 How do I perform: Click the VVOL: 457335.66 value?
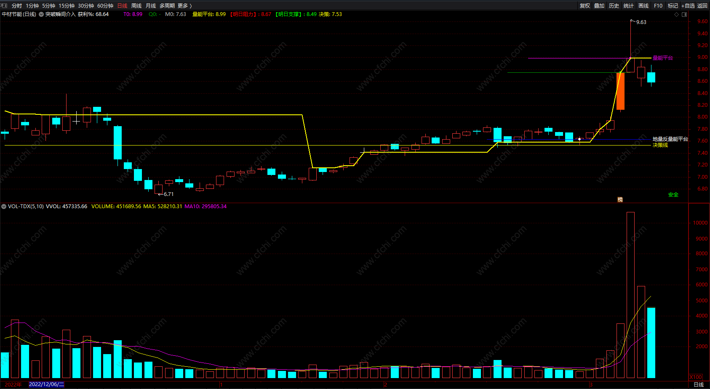pyautogui.click(x=67, y=206)
